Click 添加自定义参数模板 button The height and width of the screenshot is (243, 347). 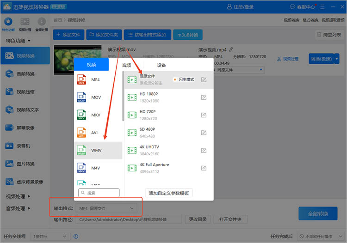[x=168, y=193]
